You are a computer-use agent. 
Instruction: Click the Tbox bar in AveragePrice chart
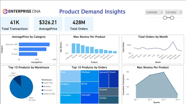click(x=33, y=49)
